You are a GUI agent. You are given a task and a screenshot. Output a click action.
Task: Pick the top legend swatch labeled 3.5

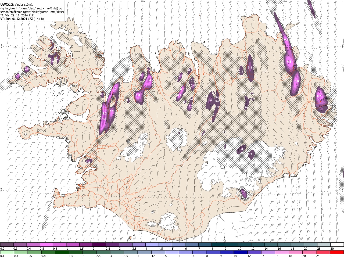tap(139, 245)
